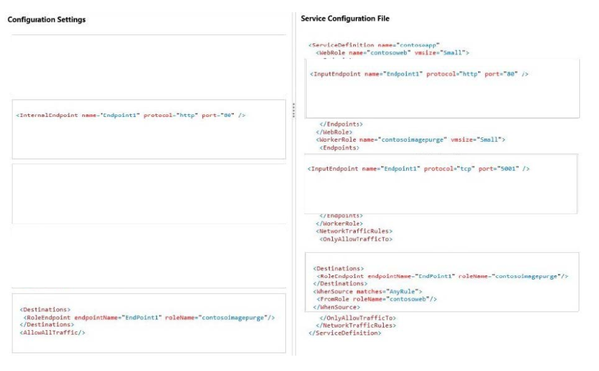Image resolution: width=599 pixels, height=371 pixels.
Task: Select the Destinations WhenSource answer box
Action: pos(442,282)
